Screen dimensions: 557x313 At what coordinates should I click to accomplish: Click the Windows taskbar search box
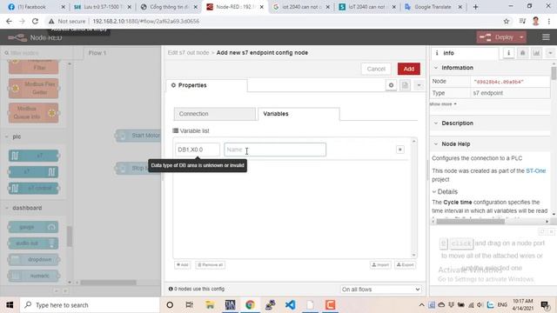91,305
